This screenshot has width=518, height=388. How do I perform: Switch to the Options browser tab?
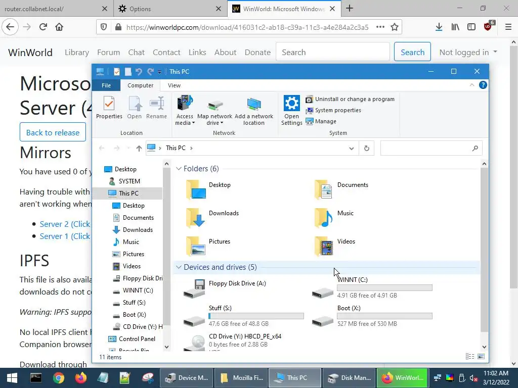coord(170,9)
